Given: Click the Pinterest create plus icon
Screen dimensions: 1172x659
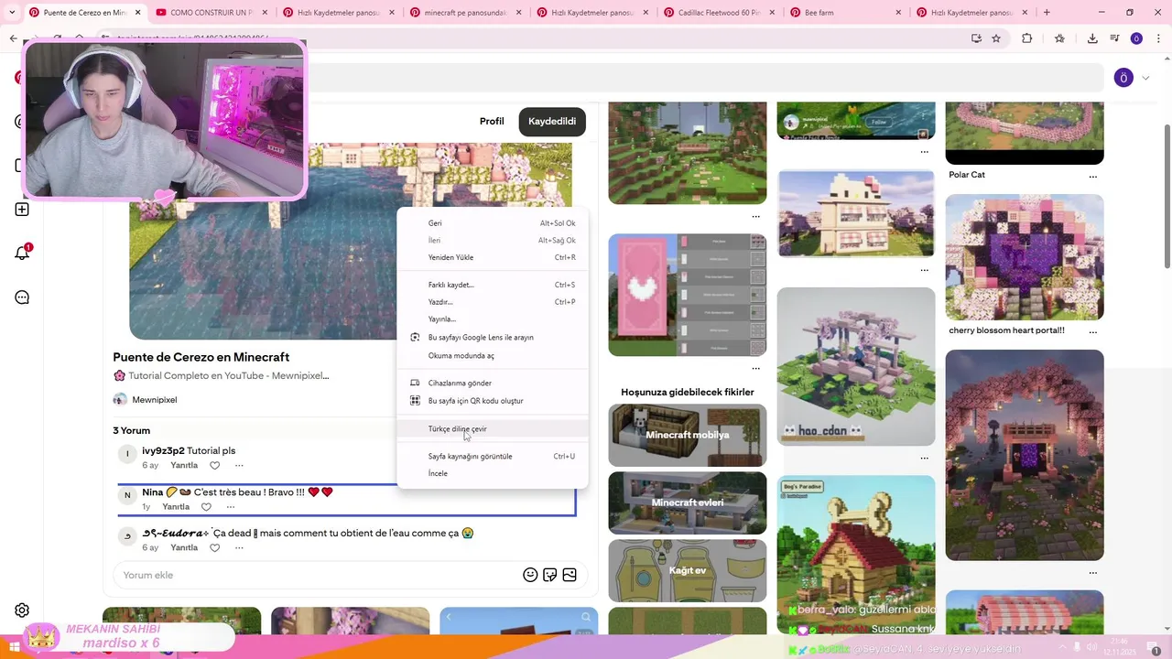Looking at the screenshot, I should tap(22, 210).
